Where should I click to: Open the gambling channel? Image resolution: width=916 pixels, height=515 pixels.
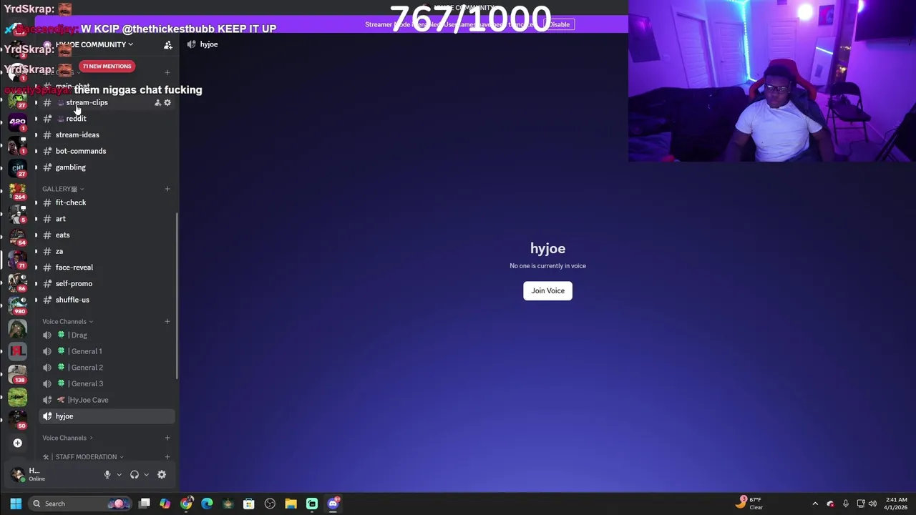[x=106, y=167]
